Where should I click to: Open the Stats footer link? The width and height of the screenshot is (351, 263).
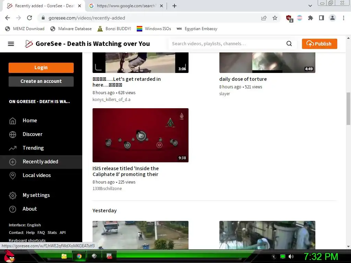[x=52, y=233]
